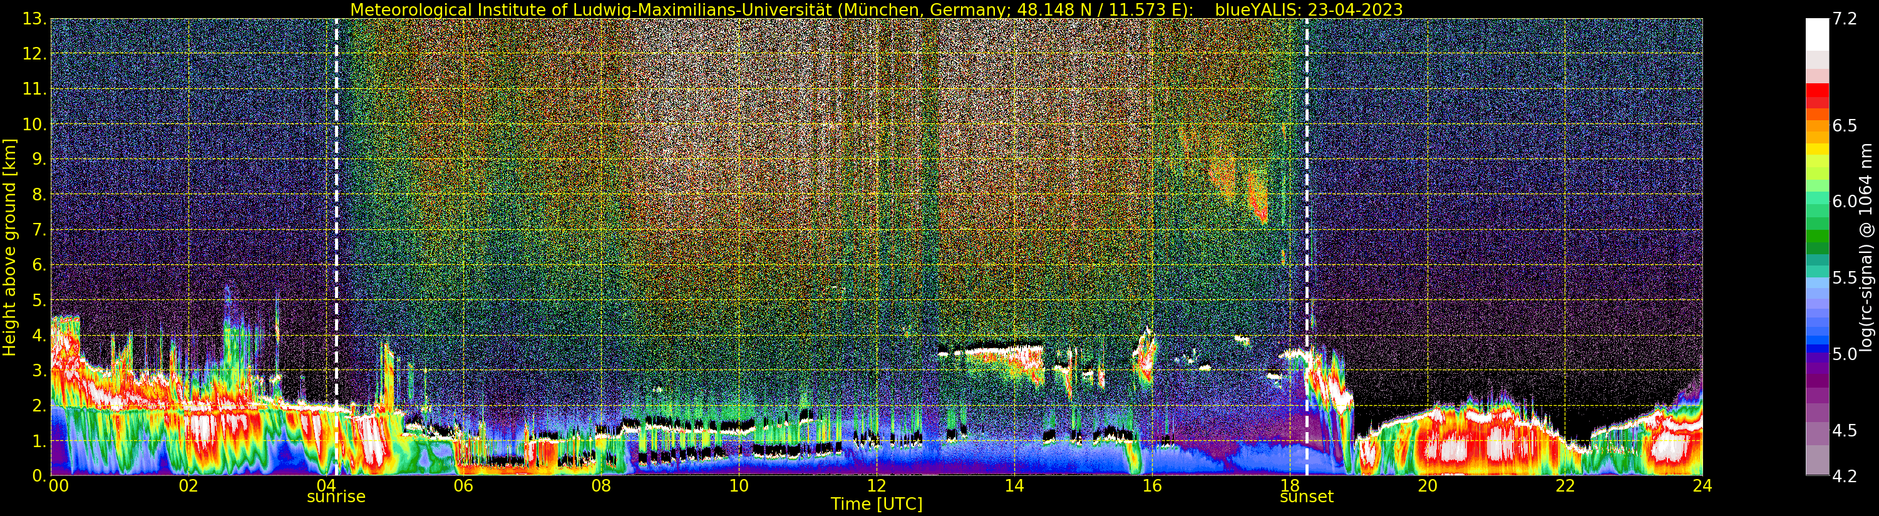Click the orange colorbar segment near 6.5
Viewport: 1879px width, 516px height.
click(x=1817, y=125)
